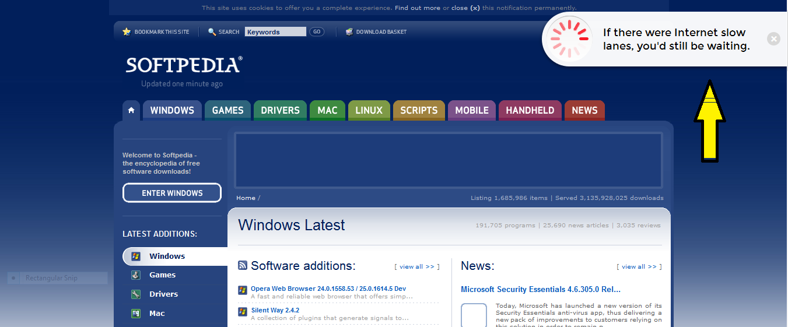Open the Silent Way 2.4.2 entry
The width and height of the screenshot is (788, 327).
275,310
